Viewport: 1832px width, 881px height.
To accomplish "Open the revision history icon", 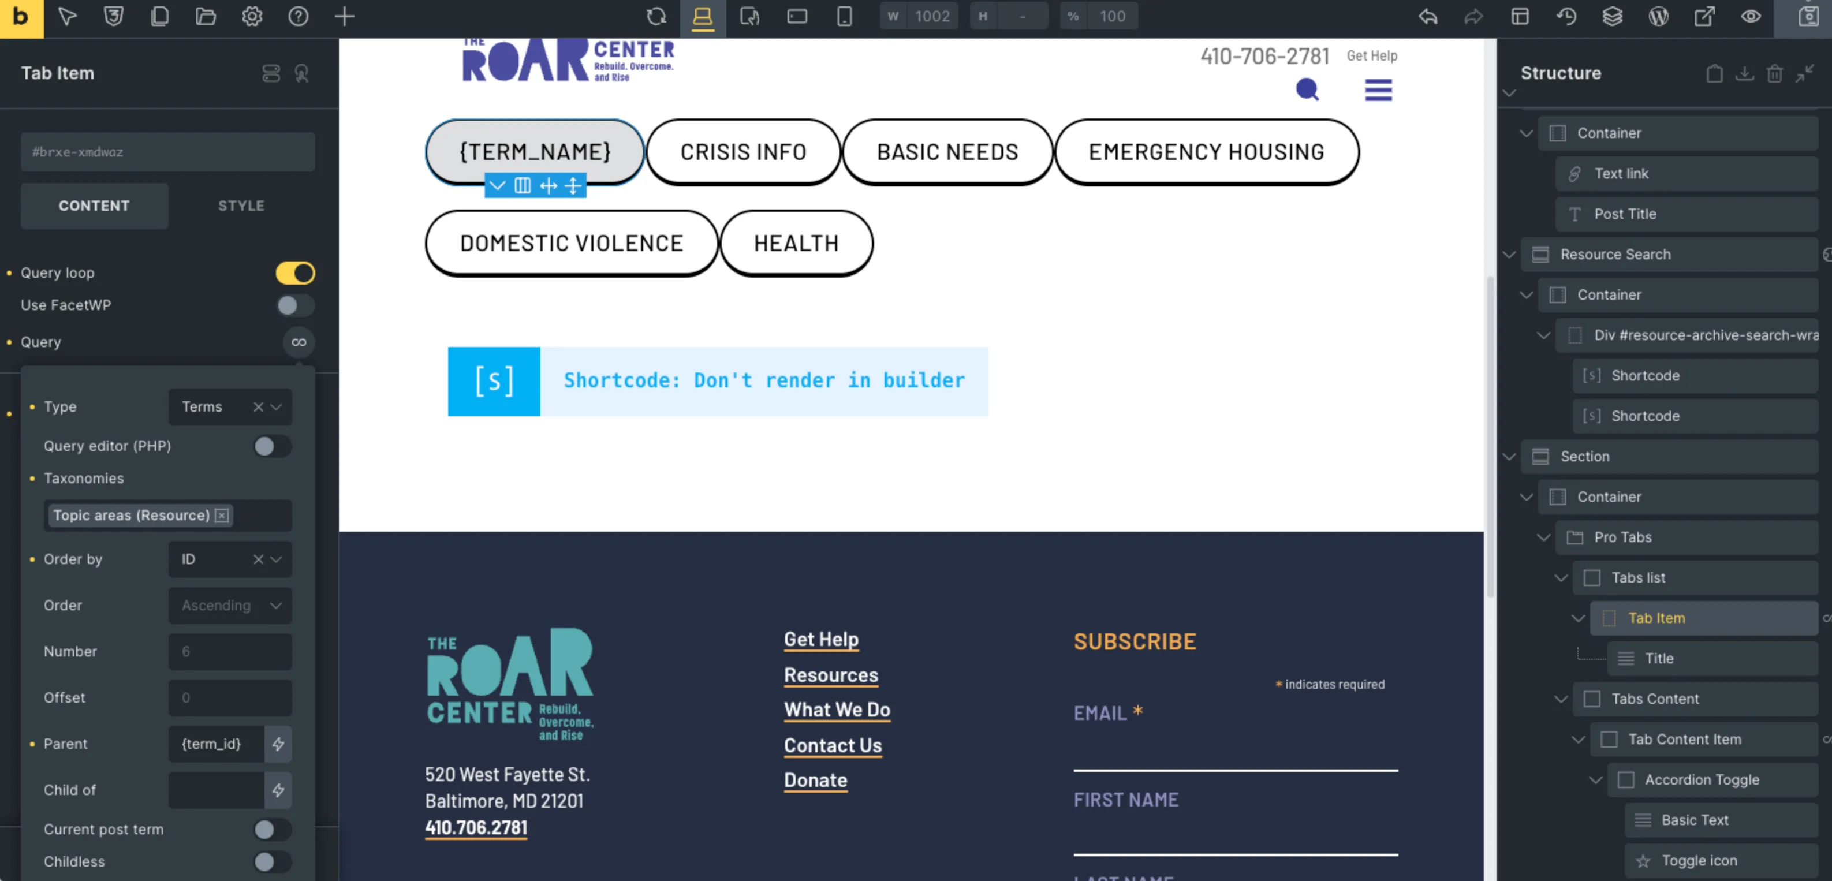I will click(x=1567, y=16).
